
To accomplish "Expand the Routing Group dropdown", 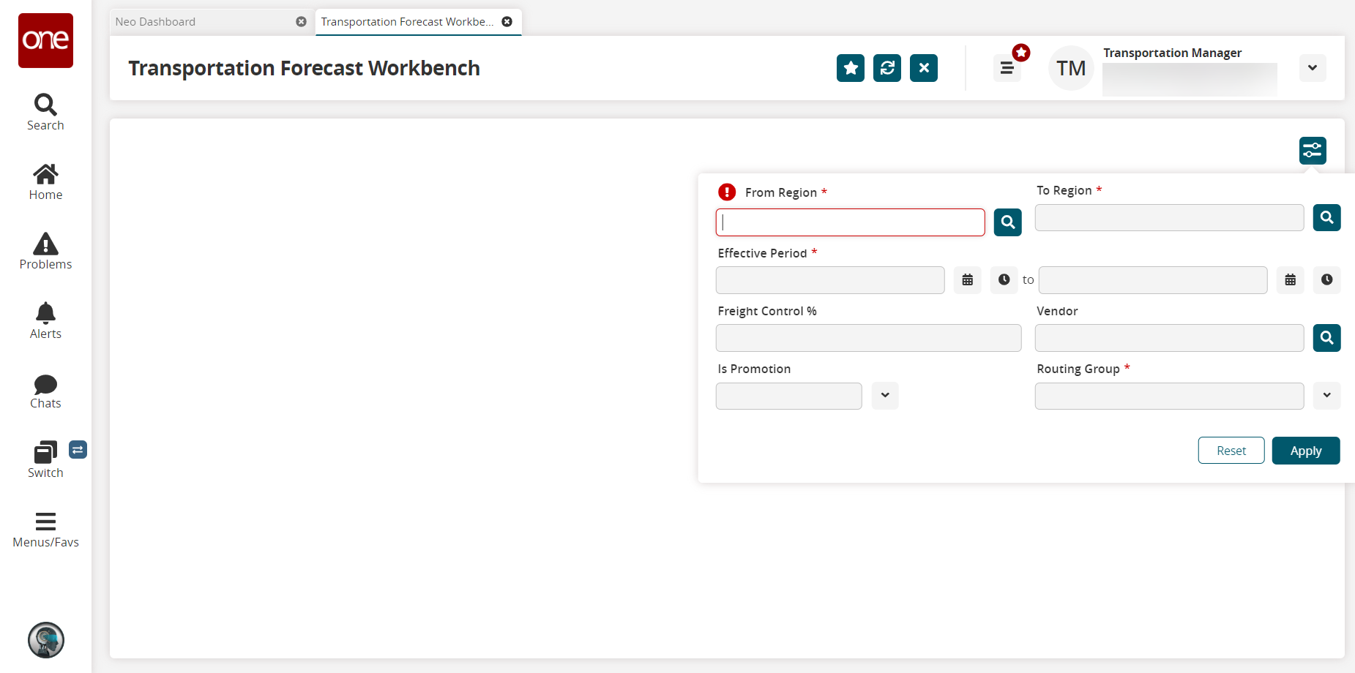I will click(1326, 396).
